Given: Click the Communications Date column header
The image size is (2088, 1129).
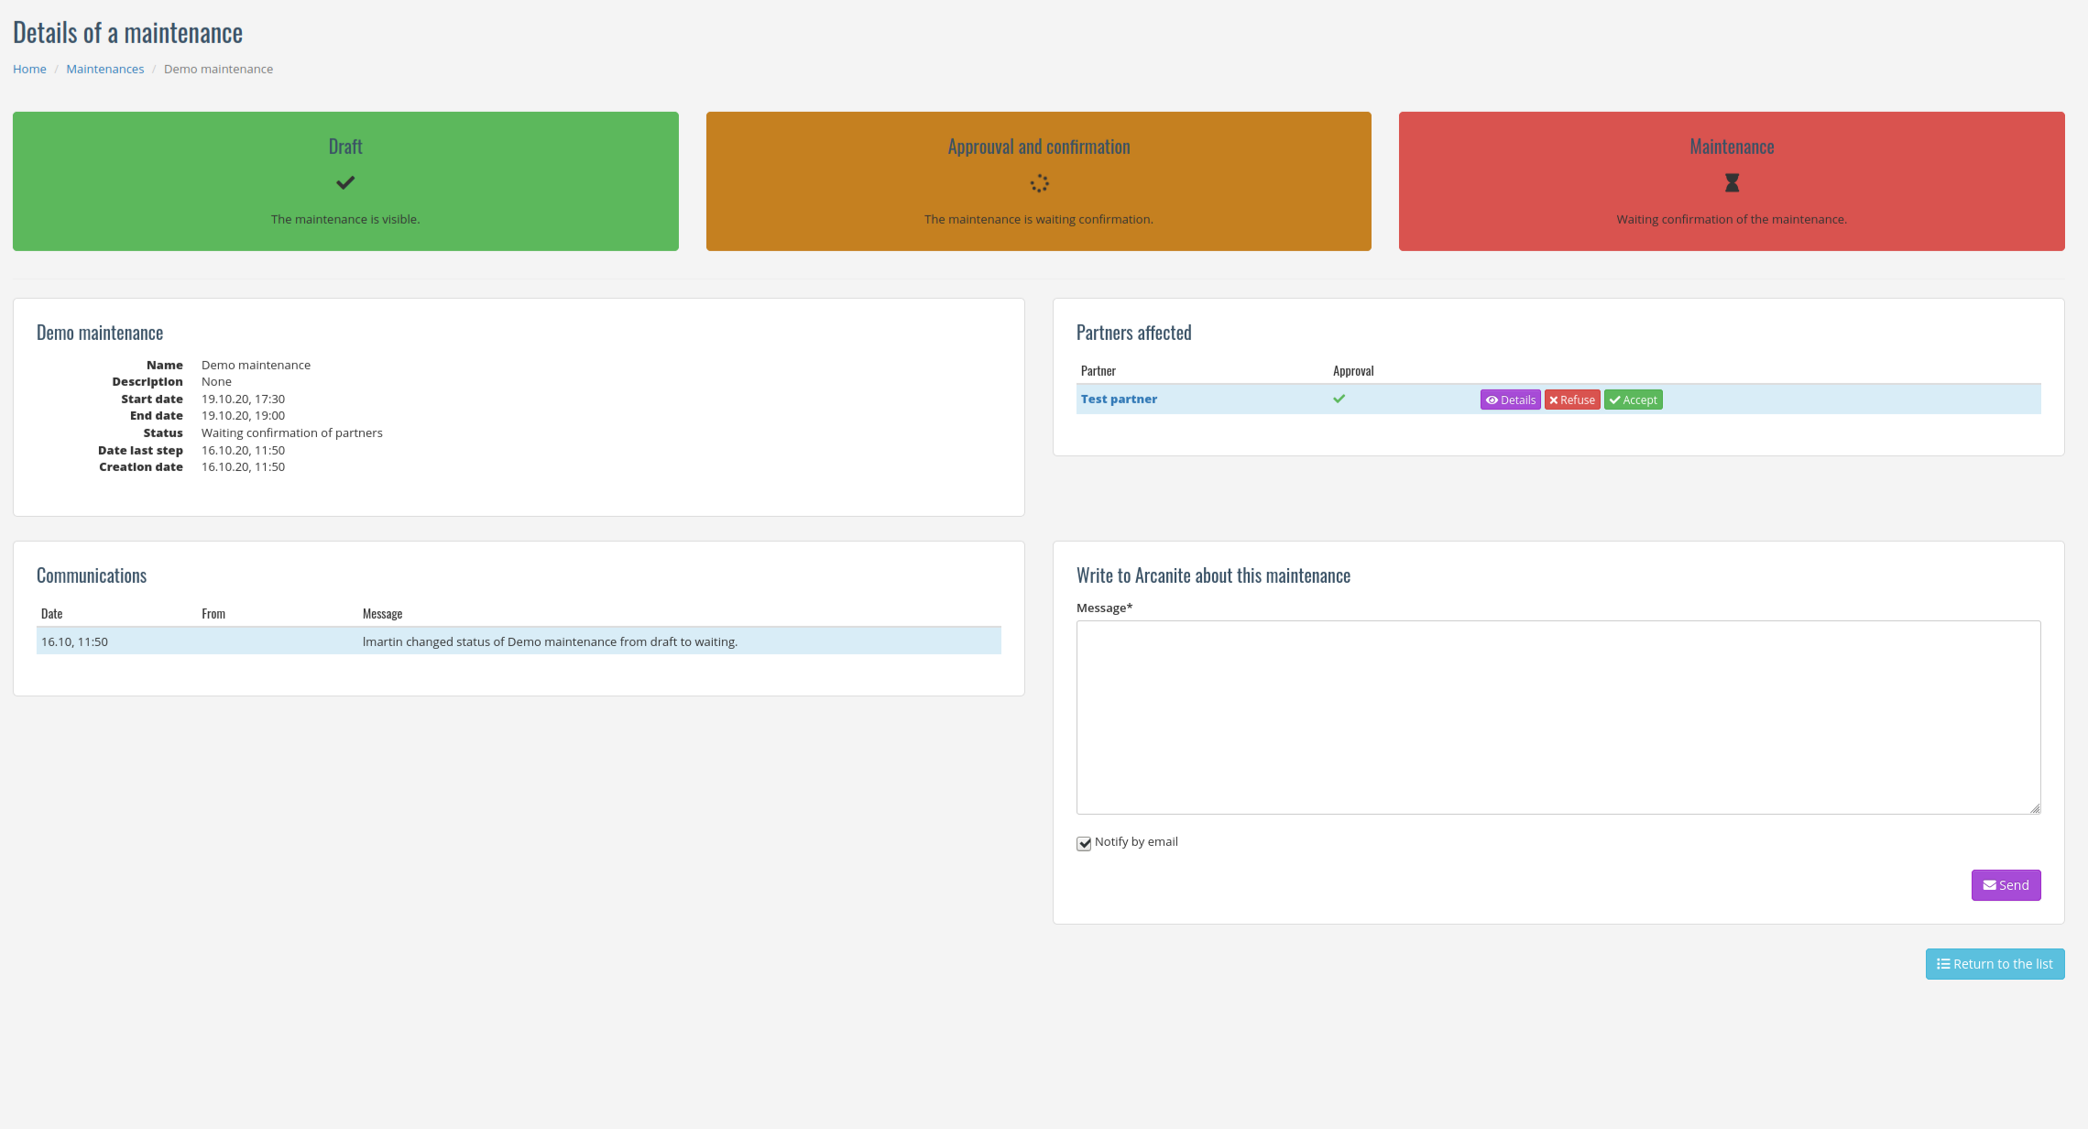Looking at the screenshot, I should (51, 613).
